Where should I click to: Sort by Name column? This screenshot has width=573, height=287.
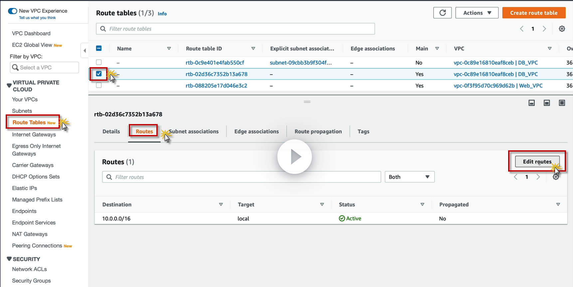pyautogui.click(x=169, y=49)
